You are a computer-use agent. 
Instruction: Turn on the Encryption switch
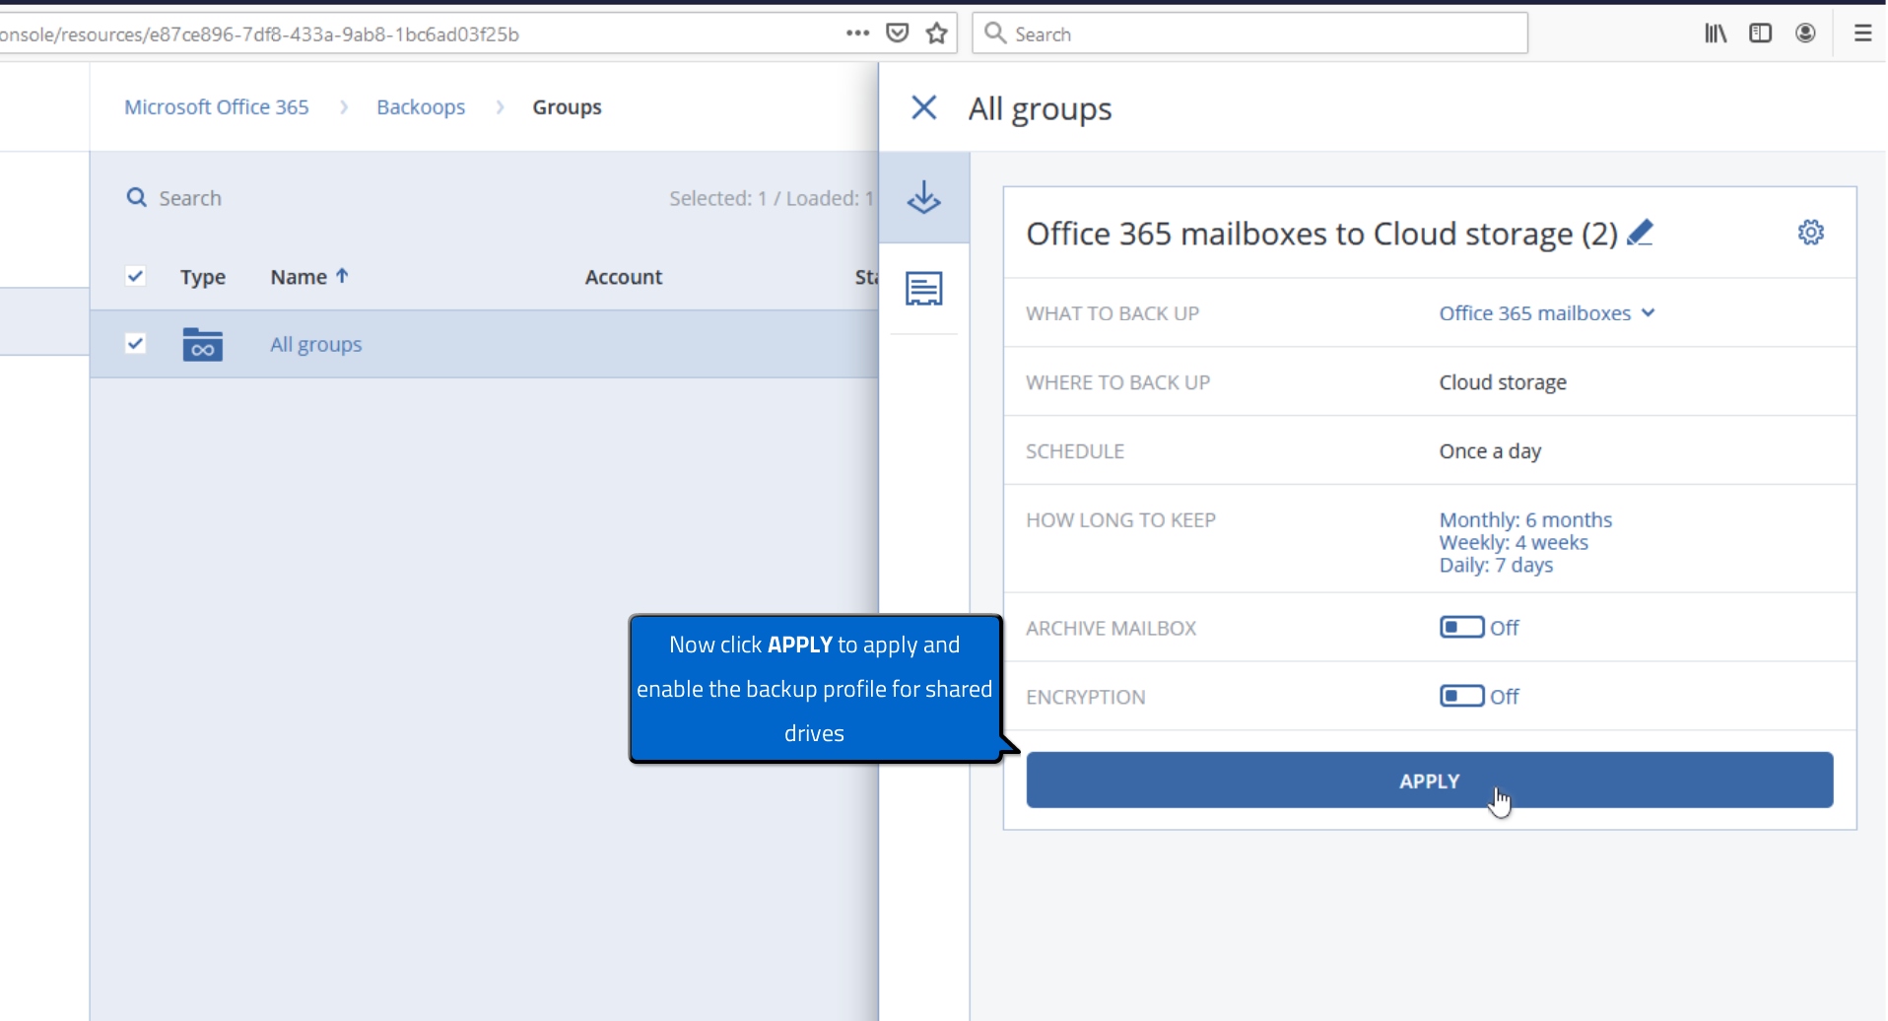tap(1462, 696)
